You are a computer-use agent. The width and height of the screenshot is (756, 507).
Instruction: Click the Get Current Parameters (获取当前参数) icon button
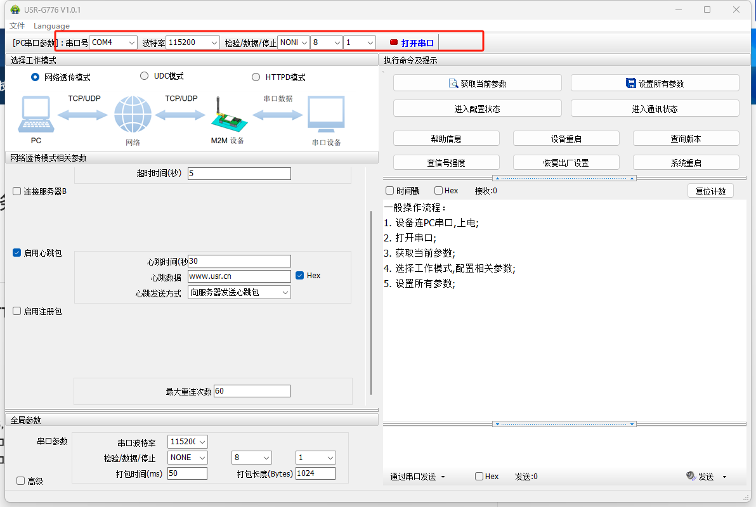(x=453, y=83)
